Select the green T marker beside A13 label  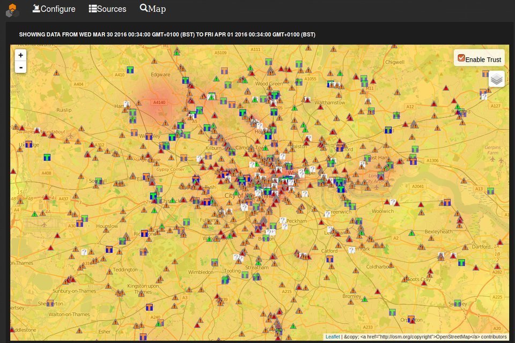[491, 191]
